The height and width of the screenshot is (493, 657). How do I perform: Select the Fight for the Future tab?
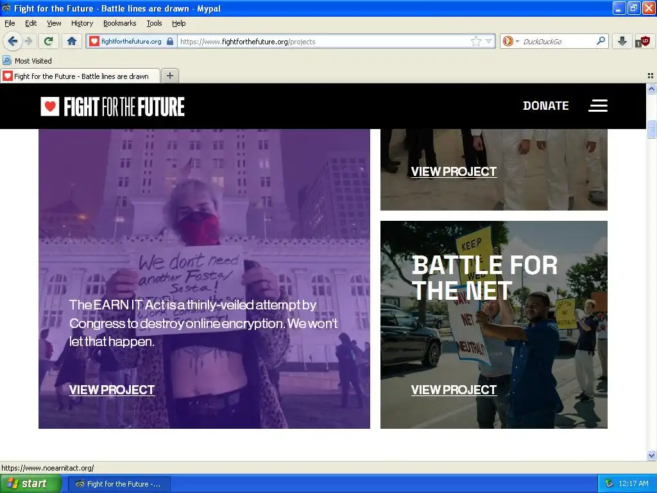pyautogui.click(x=80, y=76)
